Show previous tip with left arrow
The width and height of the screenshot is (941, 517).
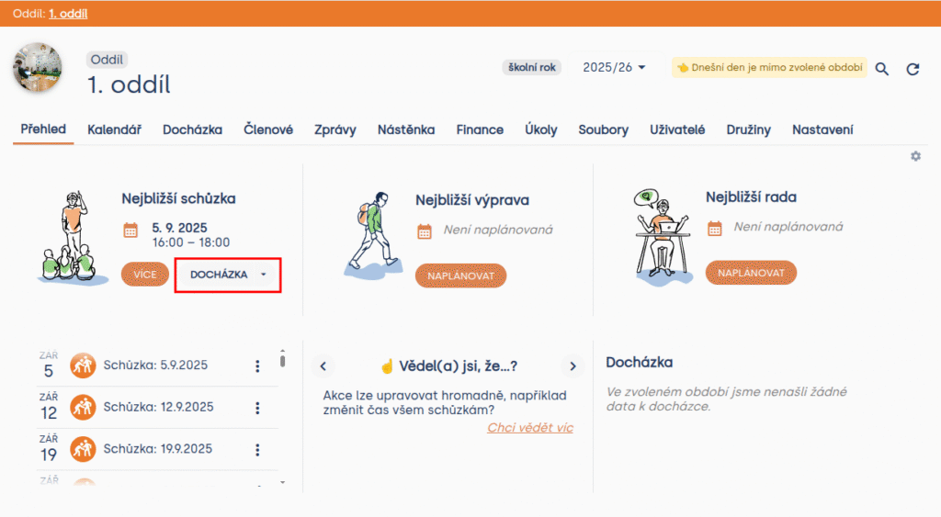tap(323, 366)
